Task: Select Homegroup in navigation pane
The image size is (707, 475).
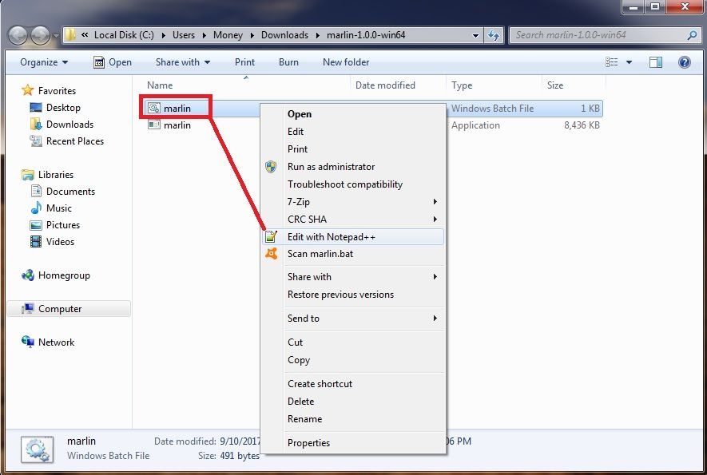Action: [55, 275]
